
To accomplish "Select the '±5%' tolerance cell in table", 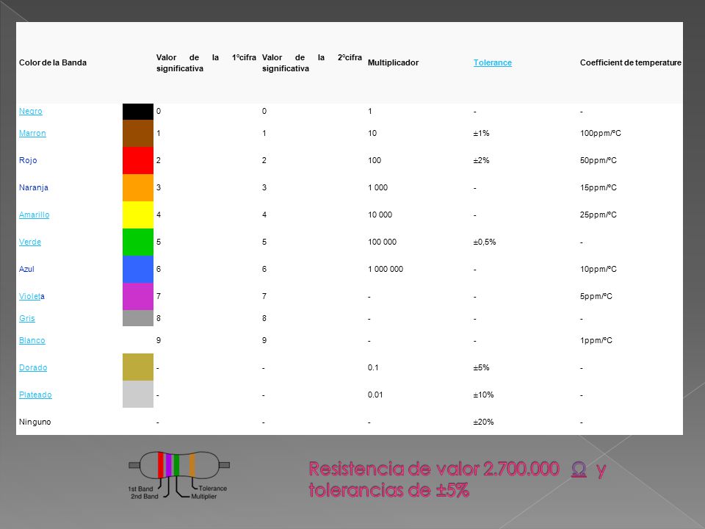I will 481,367.
